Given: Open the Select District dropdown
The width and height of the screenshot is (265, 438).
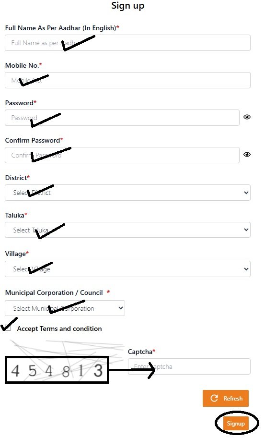Looking at the screenshot, I should [127, 193].
